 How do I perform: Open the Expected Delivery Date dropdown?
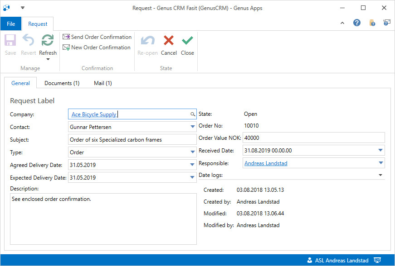pyautogui.click(x=192, y=177)
